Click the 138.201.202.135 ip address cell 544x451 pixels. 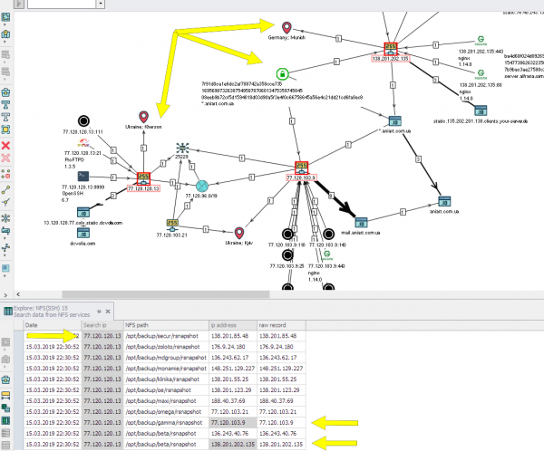point(231,445)
